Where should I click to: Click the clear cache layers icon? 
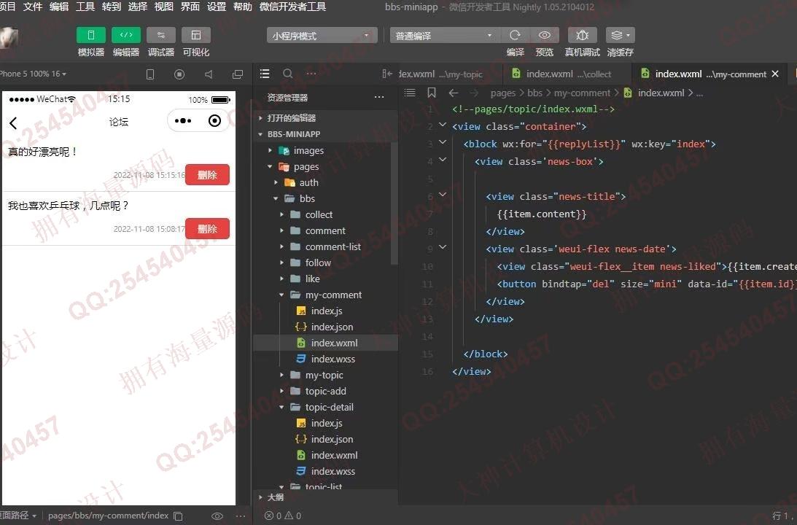pos(620,35)
